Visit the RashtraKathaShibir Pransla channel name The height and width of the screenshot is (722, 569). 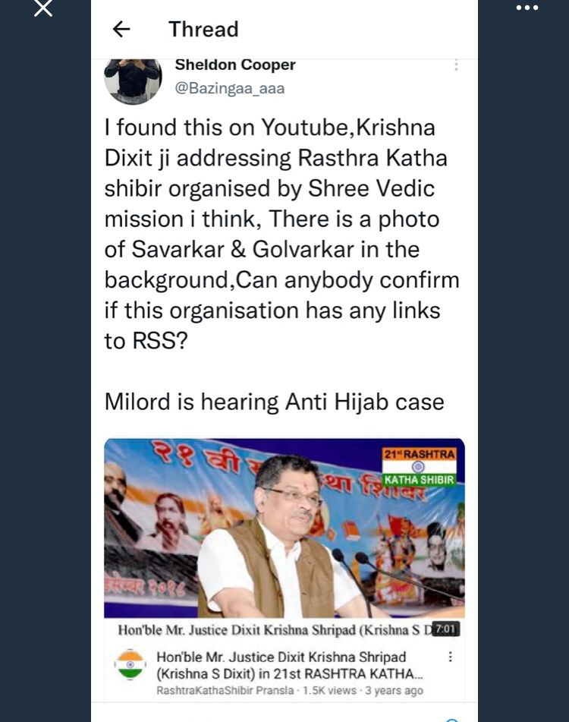tap(225, 691)
